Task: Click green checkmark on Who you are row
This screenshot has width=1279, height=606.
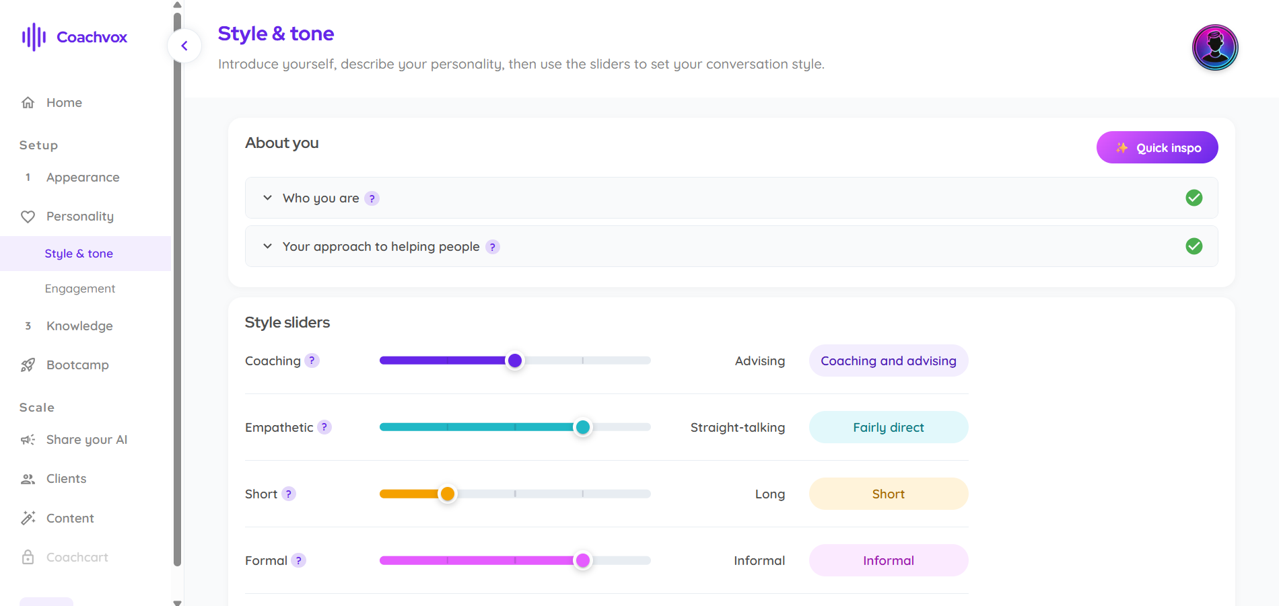Action: [x=1194, y=198]
